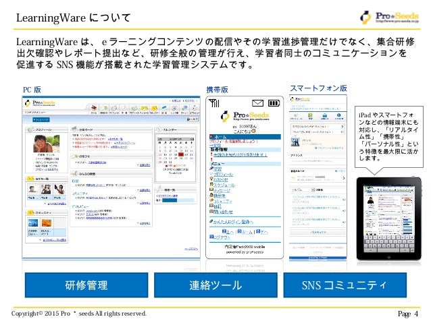
Task: Open the orange community thumbnail in PC version
Action: (x=47, y=223)
